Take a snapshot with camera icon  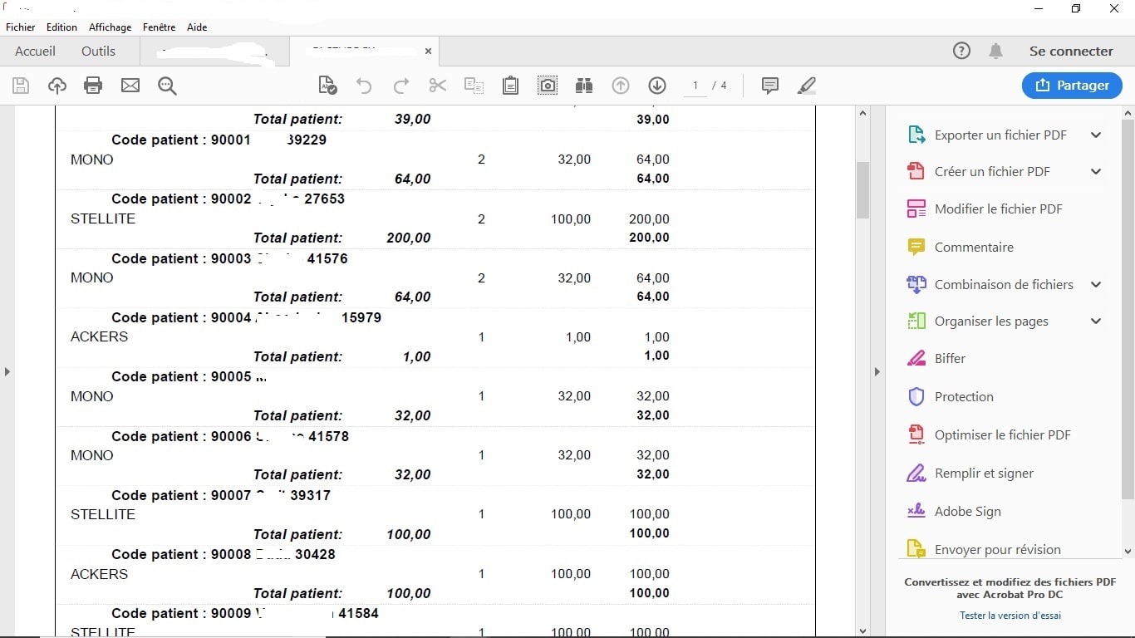[x=548, y=86]
